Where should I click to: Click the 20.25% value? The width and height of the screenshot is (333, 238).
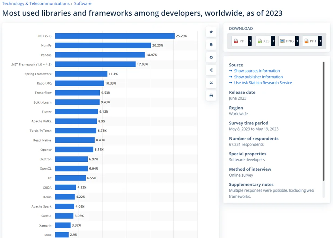(158, 45)
